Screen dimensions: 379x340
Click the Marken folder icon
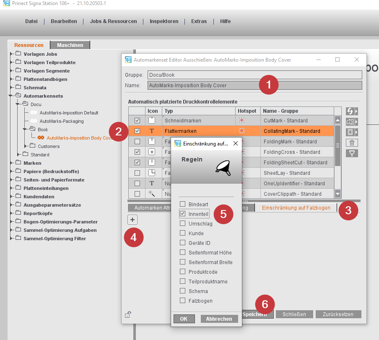pyautogui.click(x=18, y=162)
